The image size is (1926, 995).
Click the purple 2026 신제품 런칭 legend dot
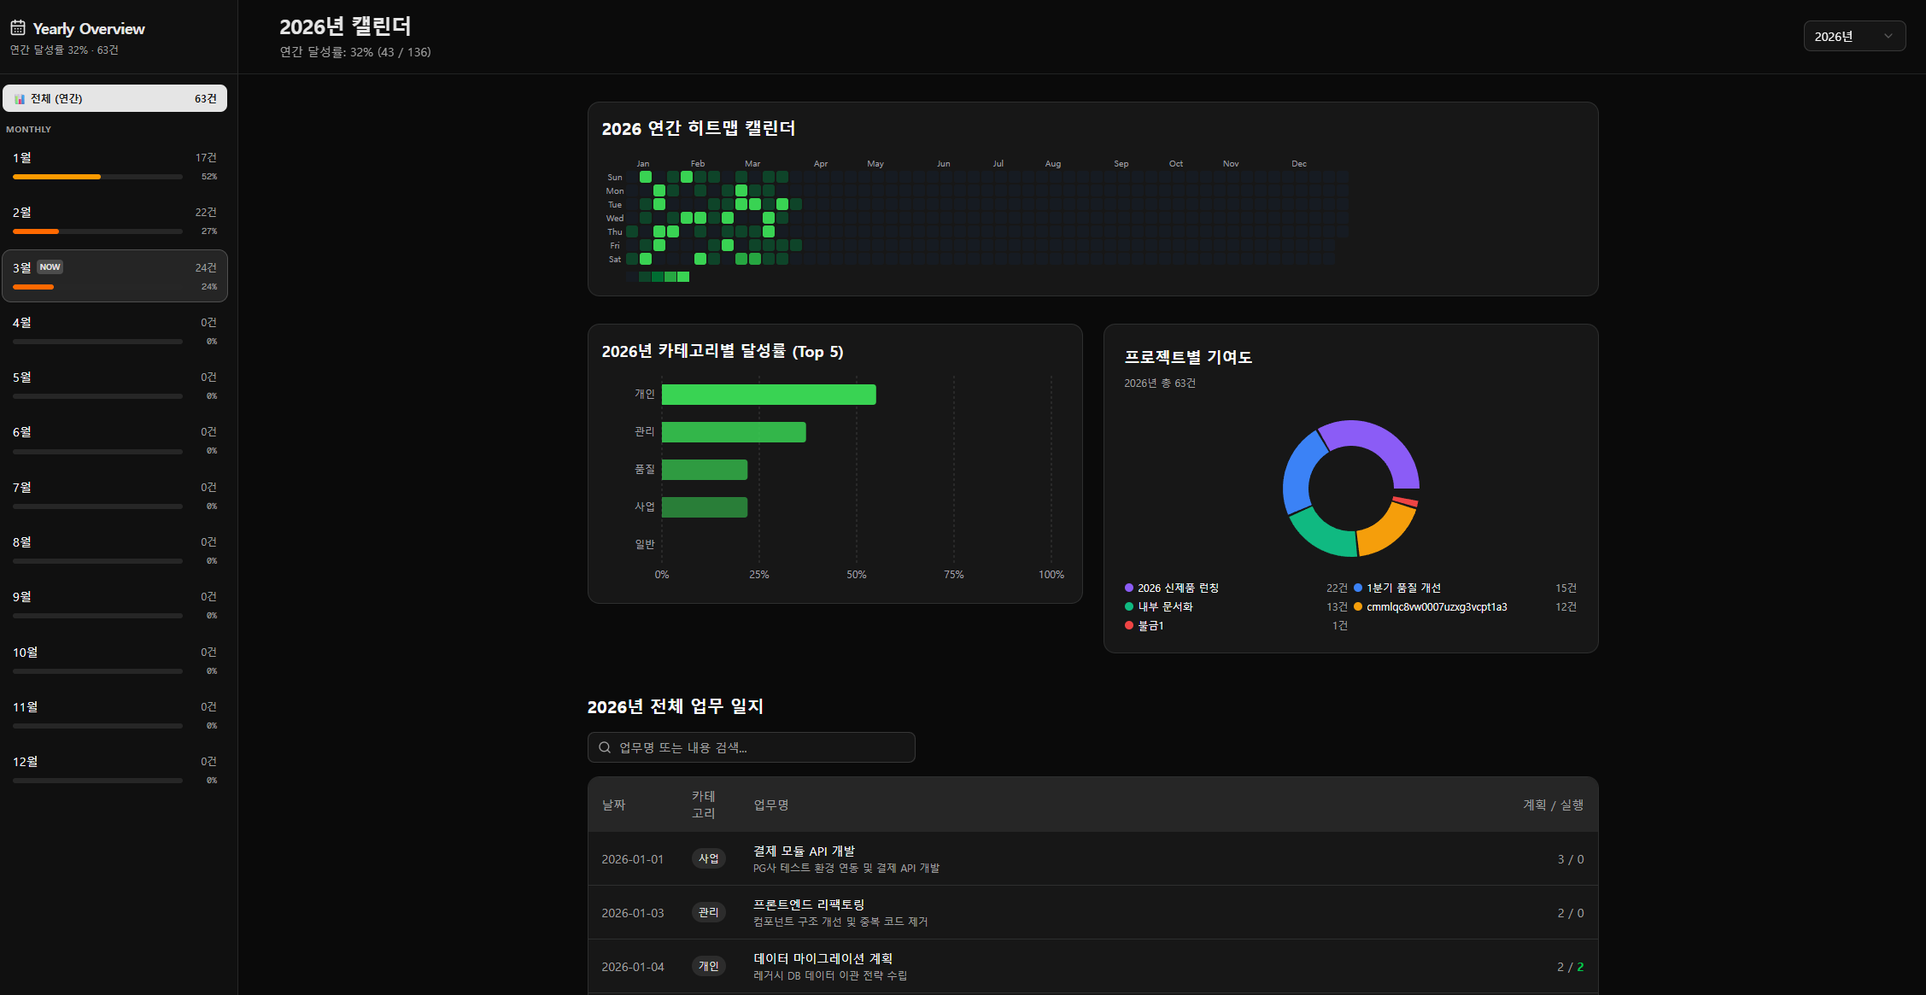coord(1129,588)
